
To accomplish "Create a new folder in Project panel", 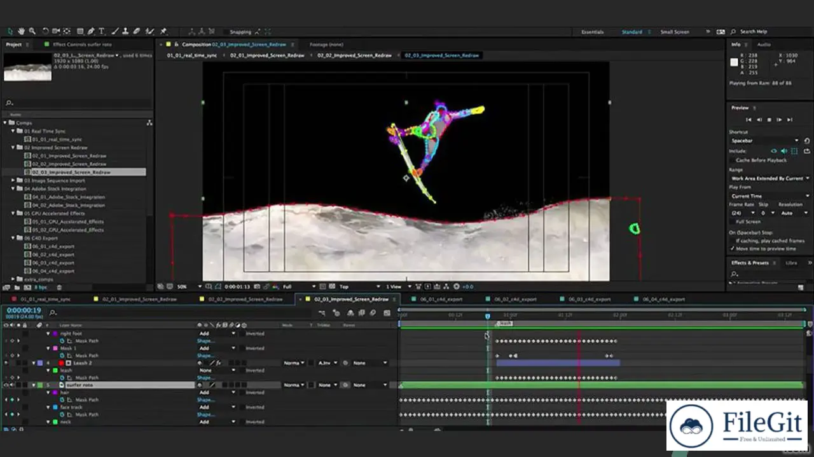I will click(17, 287).
